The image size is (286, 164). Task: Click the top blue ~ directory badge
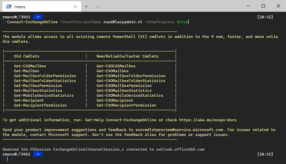coord(38,17)
